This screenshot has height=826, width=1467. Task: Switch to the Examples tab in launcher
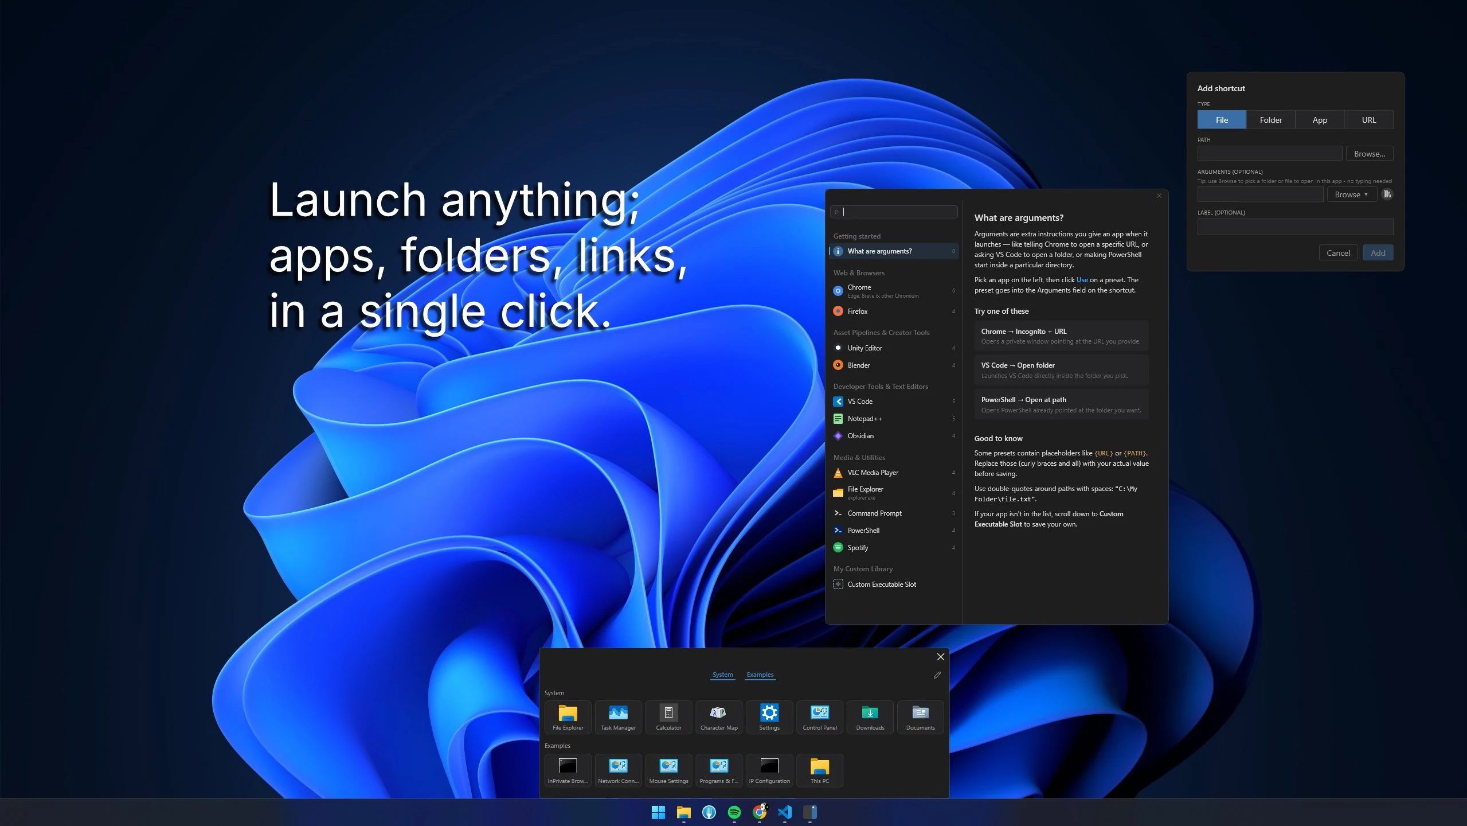click(x=760, y=675)
